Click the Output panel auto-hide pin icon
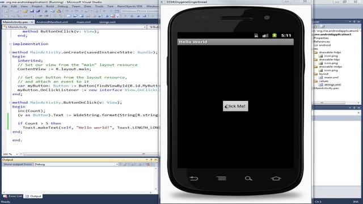Viewport: 363px width, 204px height. [x=151, y=160]
